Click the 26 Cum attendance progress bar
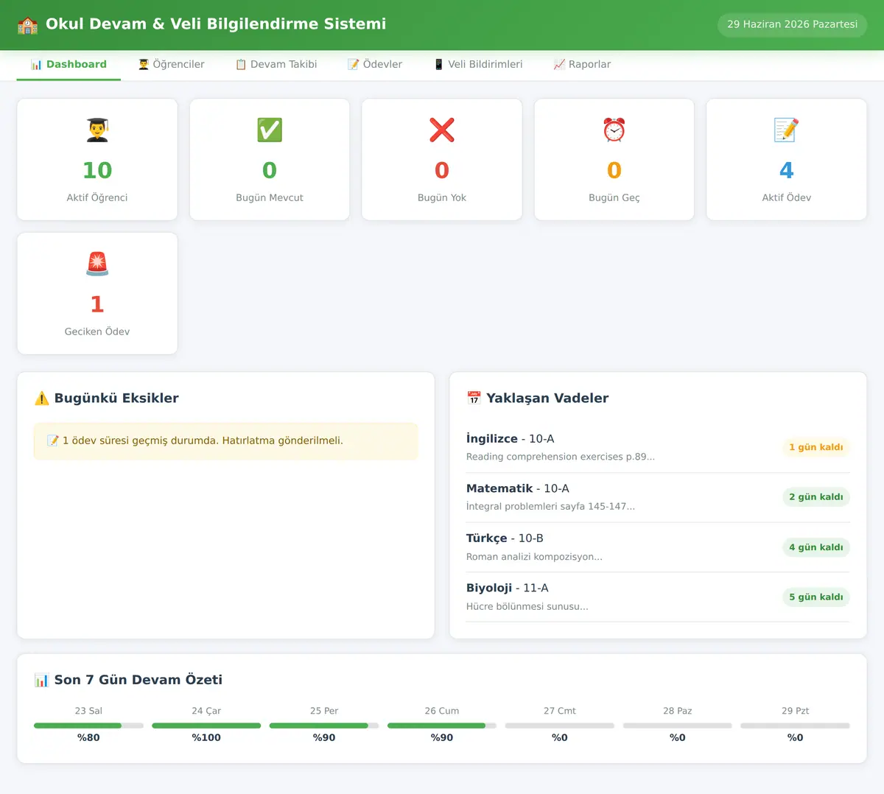The height and width of the screenshot is (794, 884). (442, 726)
